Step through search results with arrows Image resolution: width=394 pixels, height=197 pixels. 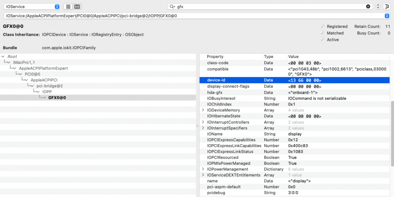click(378, 7)
